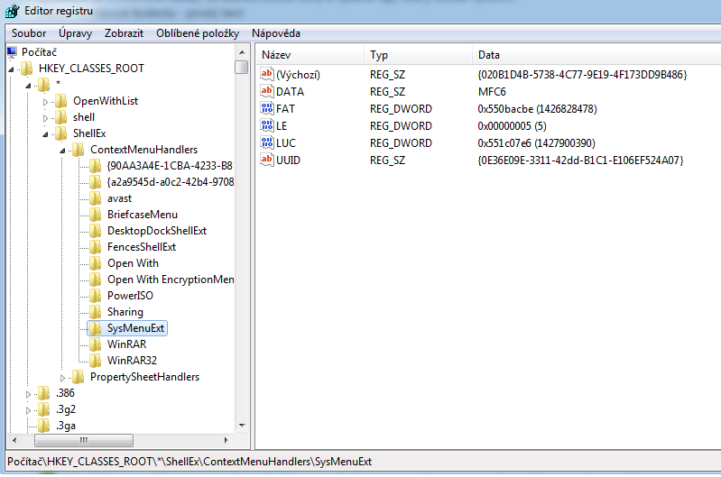This screenshot has width=721, height=477.
Task: Select the ContextMenuHandlers folder icon
Action: click(79, 150)
